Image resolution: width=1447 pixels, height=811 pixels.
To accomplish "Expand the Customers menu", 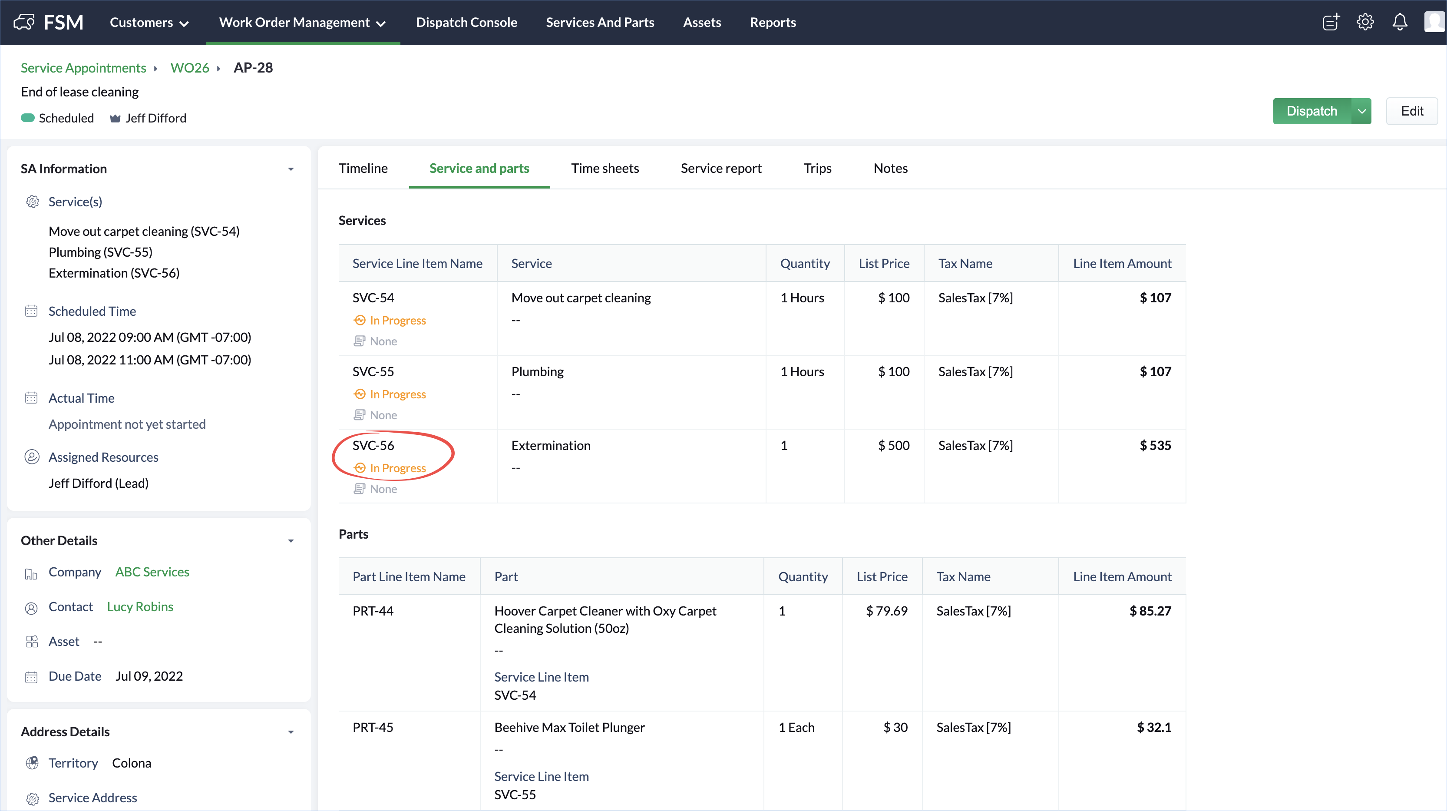I will click(x=149, y=23).
